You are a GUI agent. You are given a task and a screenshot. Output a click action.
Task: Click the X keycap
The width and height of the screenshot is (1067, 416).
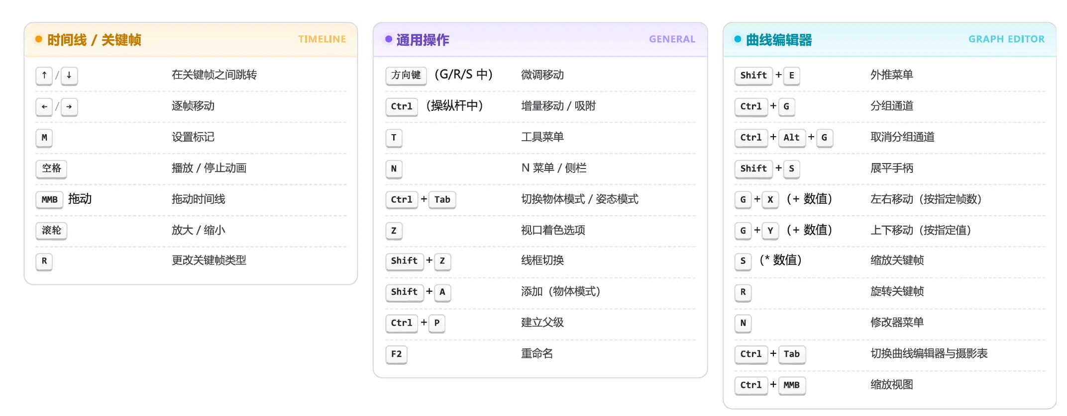coord(770,200)
